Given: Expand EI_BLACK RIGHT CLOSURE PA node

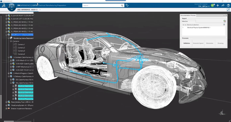Looking at the screenshot, I should (6, 16).
